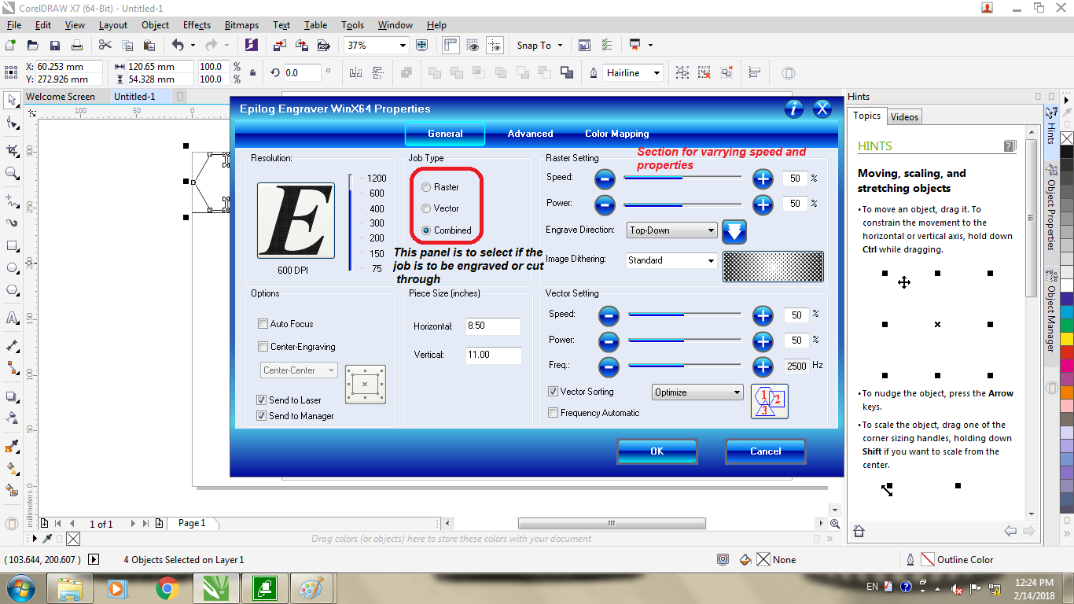Click the vector sorting 1-2-3 diagram icon
This screenshot has height=604, width=1074.
pyautogui.click(x=769, y=401)
